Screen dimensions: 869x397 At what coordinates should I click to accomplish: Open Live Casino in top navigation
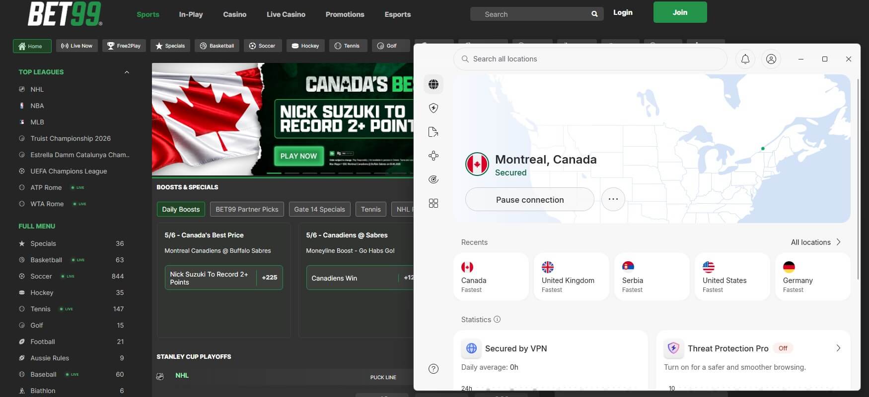pyautogui.click(x=286, y=14)
